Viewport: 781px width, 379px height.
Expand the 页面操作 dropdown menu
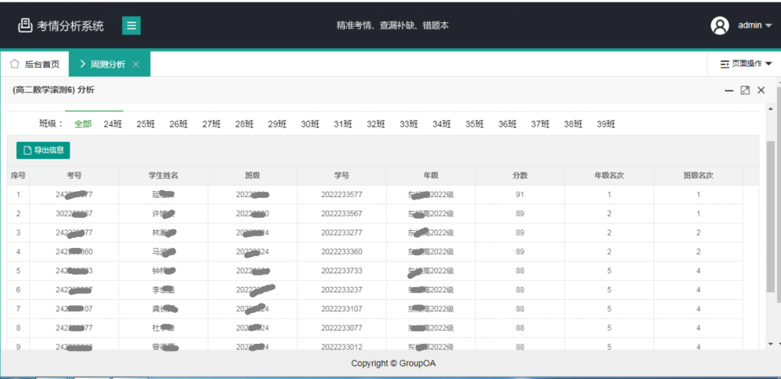tap(746, 64)
